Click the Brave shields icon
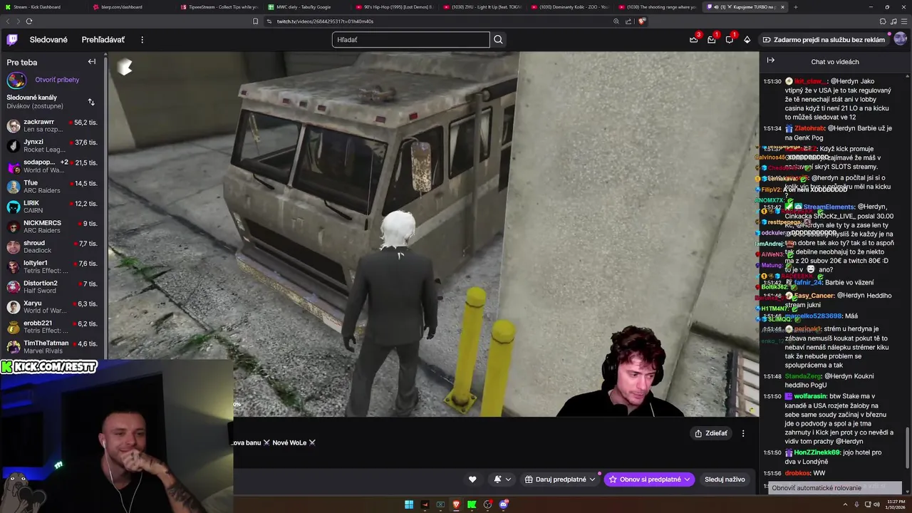 (641, 21)
